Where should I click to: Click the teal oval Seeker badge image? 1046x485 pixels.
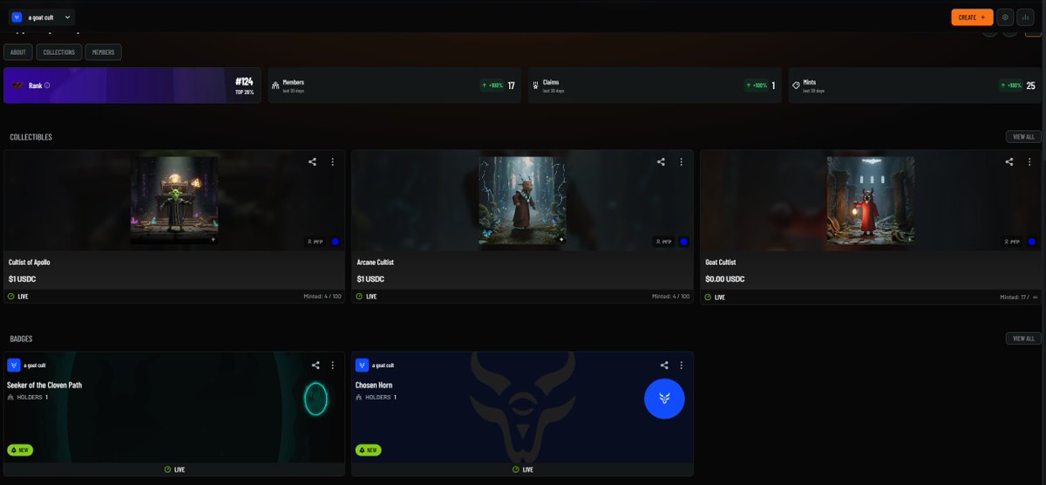click(316, 399)
